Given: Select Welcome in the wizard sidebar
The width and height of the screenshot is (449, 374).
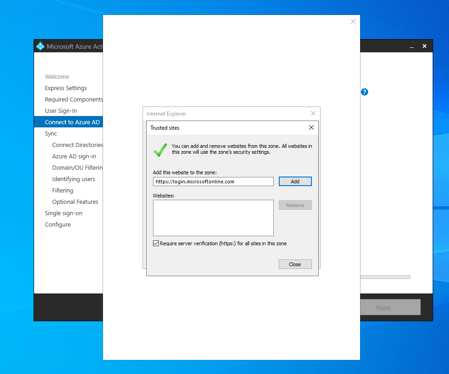Looking at the screenshot, I should pos(57,76).
